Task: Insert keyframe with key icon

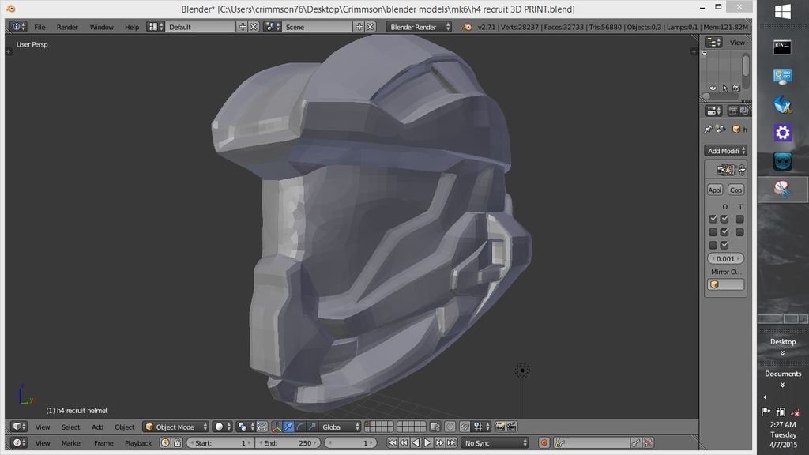Action: [636, 442]
